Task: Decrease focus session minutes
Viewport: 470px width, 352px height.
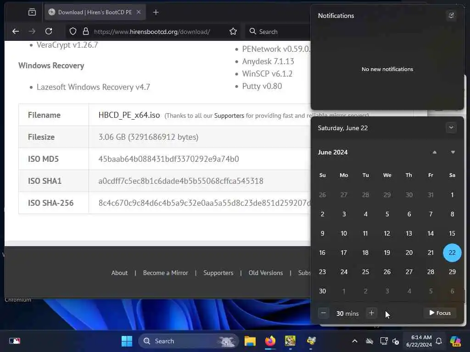Action: point(324,313)
